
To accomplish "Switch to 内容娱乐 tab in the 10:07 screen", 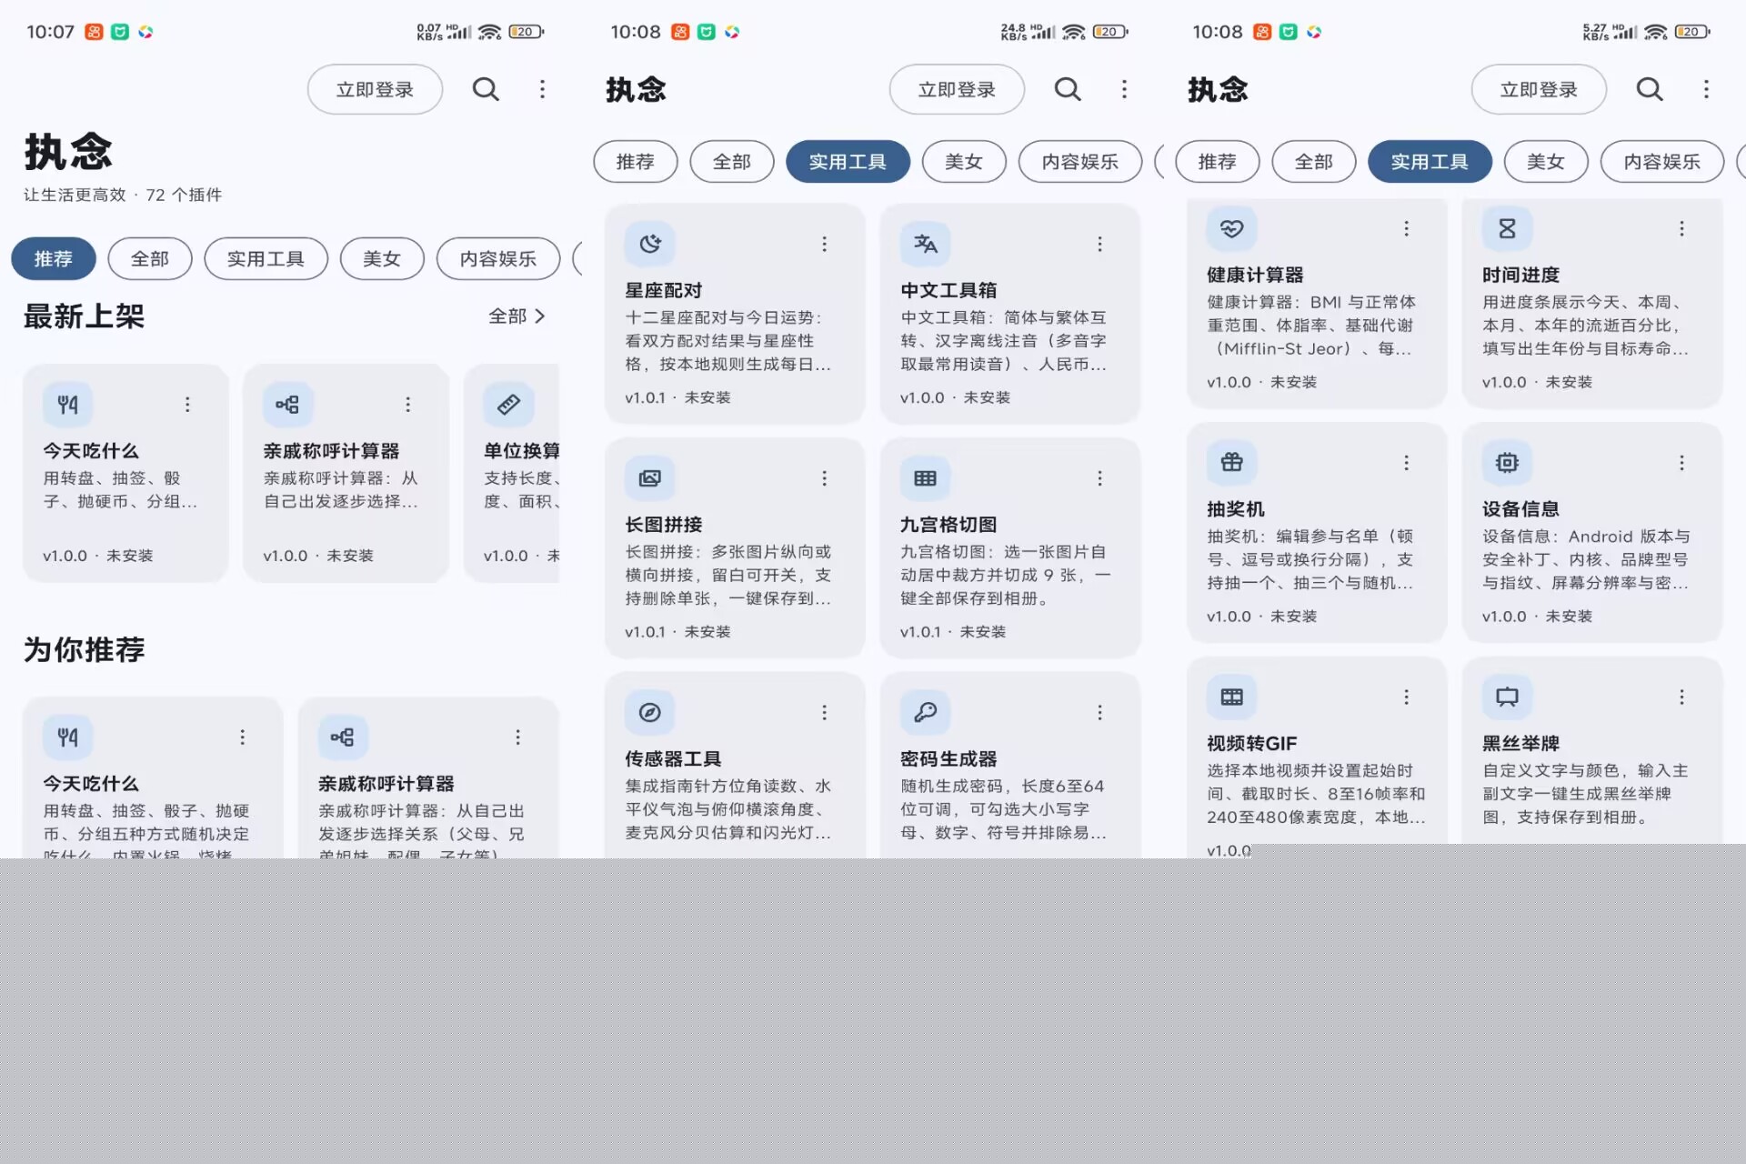I will pos(497,259).
